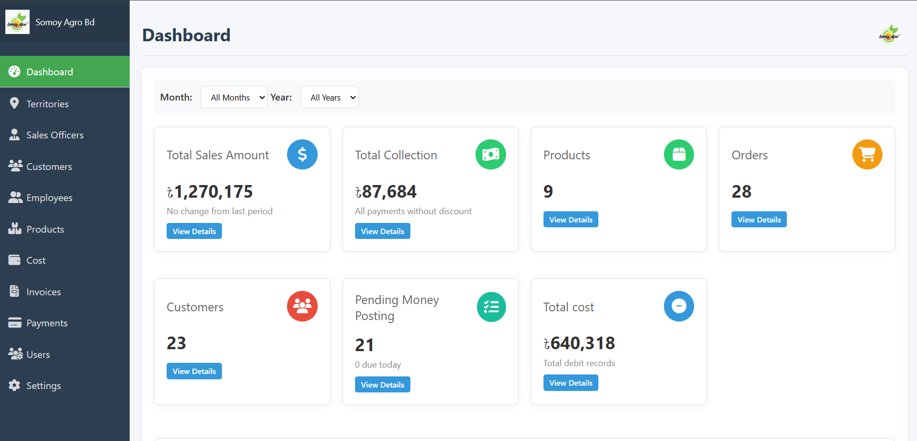Click the cash icon on Total Collection card
Screen dimensions: 917x441
tap(491, 154)
